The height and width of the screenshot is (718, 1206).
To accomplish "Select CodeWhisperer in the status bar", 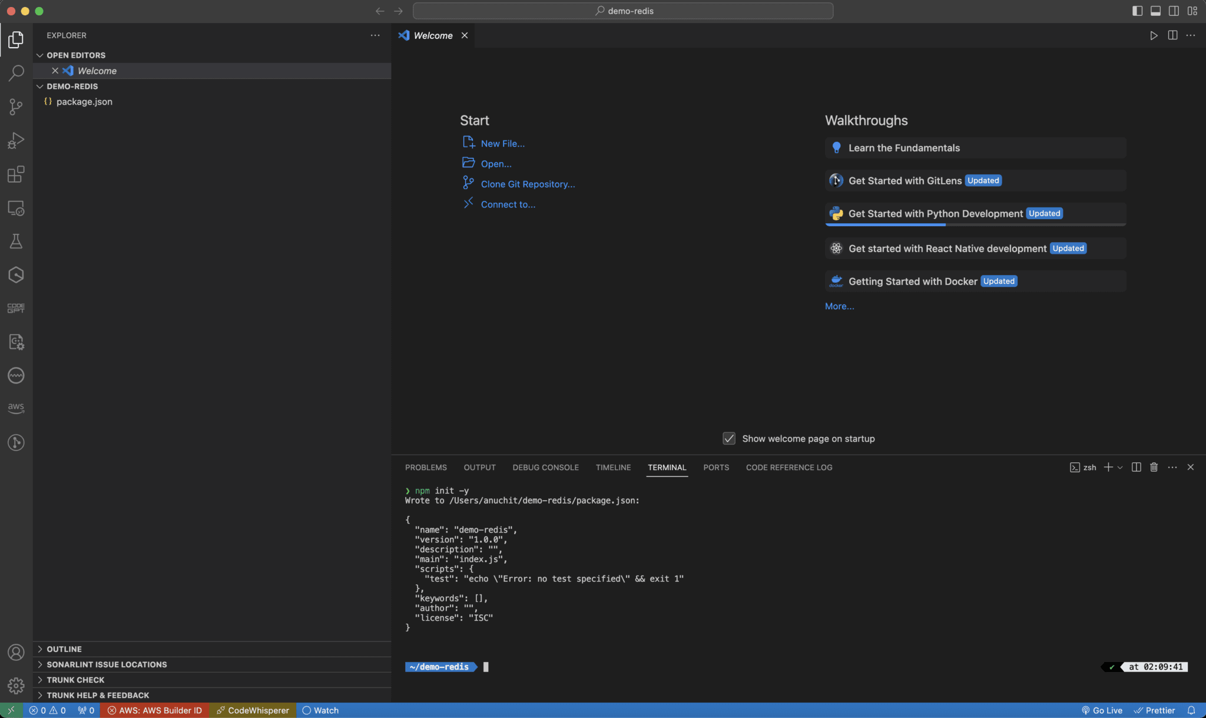I will pyautogui.click(x=253, y=710).
